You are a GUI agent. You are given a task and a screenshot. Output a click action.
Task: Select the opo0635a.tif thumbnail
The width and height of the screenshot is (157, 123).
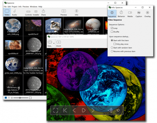pos(33,26)
